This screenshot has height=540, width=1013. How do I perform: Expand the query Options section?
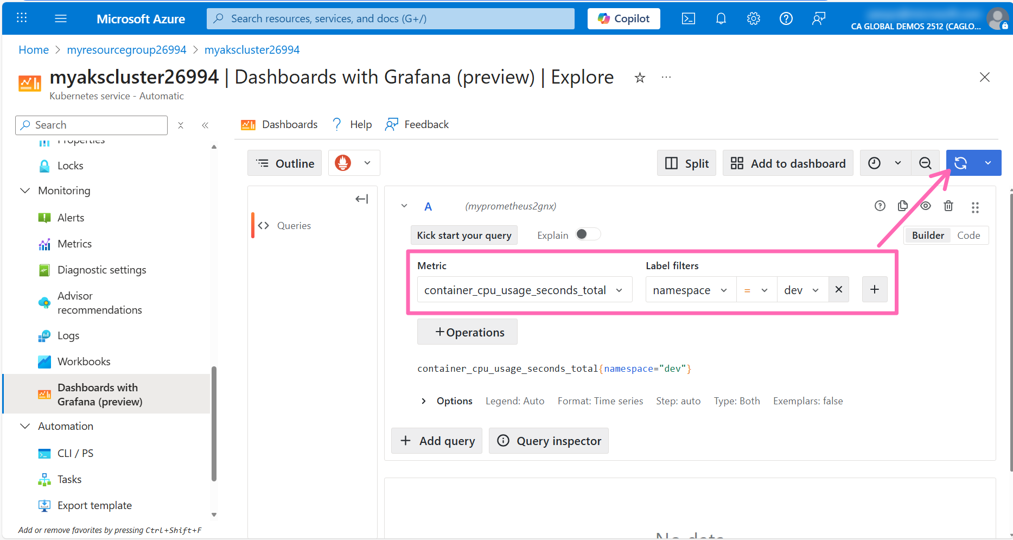coord(424,401)
